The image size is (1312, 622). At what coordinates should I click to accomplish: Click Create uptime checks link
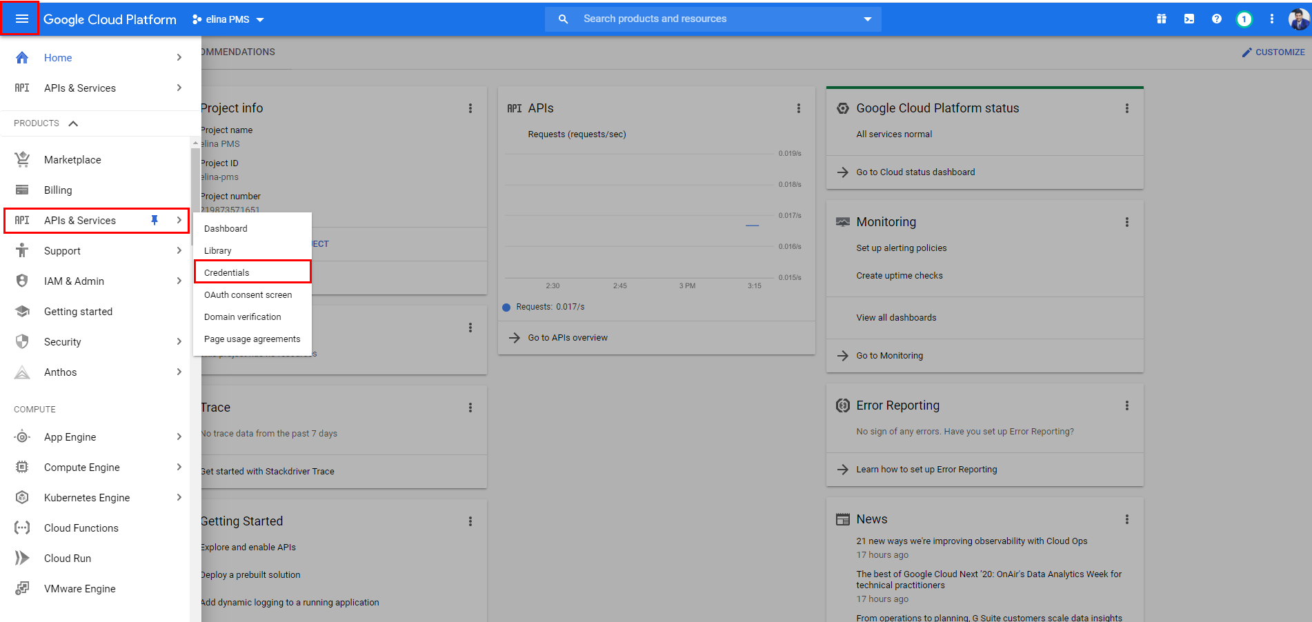coord(899,275)
